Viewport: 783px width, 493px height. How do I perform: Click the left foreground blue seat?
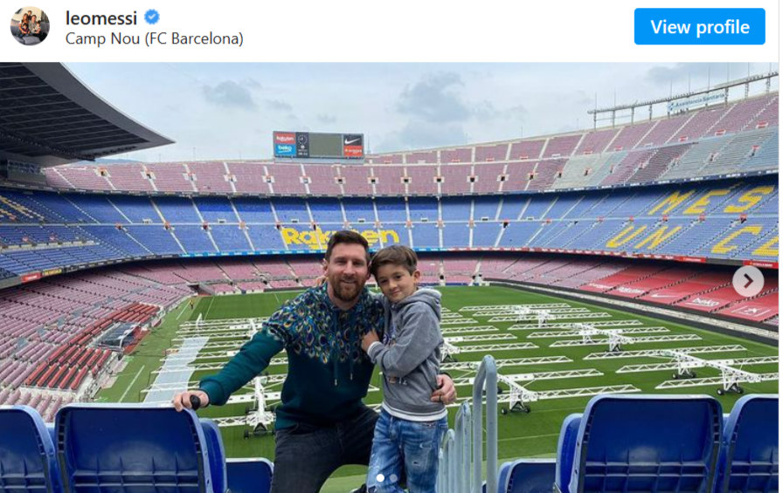tap(132, 448)
